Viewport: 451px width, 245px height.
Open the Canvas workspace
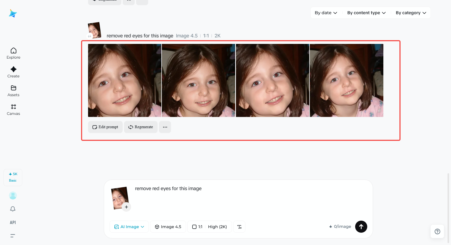(13, 110)
